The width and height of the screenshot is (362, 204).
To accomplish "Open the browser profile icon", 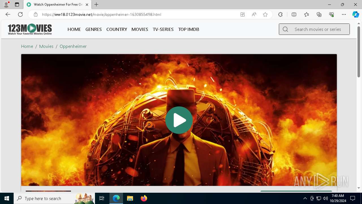I will [6, 5].
